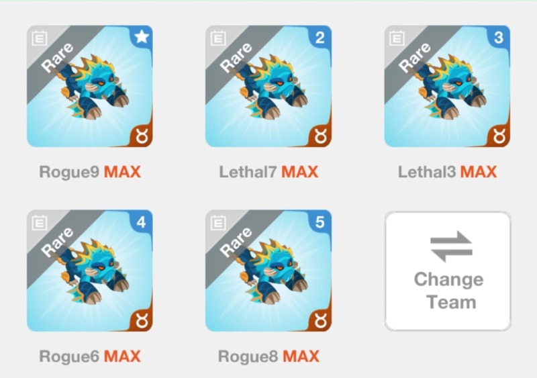Open notes icon on Lethal7 card
The image size is (537, 378).
(217, 38)
